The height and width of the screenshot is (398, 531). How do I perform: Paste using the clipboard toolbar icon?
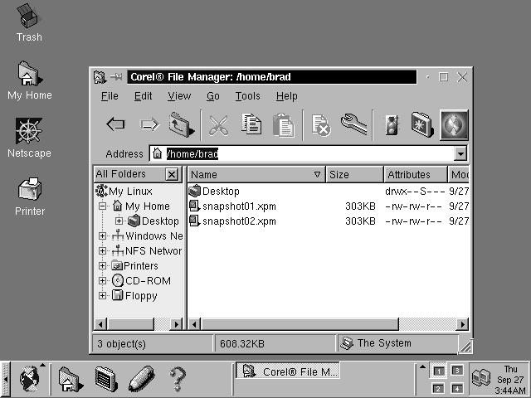(x=284, y=125)
